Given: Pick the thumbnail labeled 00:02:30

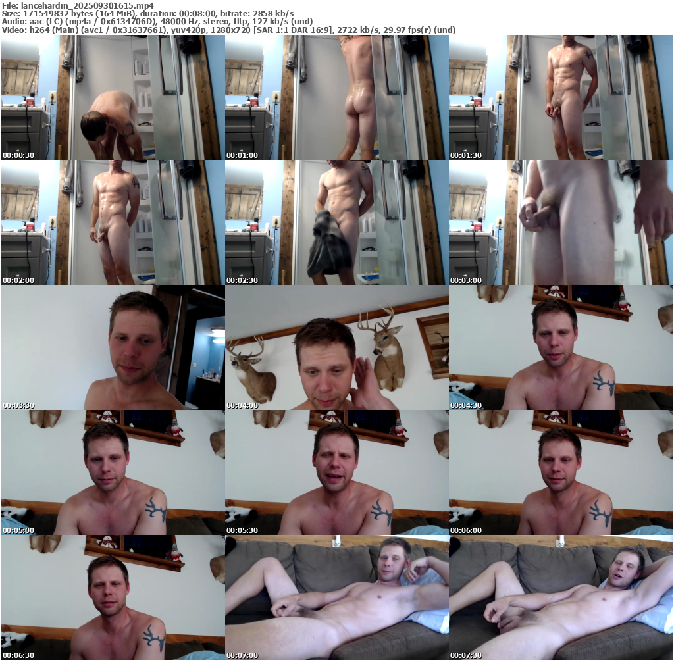Looking at the screenshot, I should pyautogui.click(x=337, y=222).
